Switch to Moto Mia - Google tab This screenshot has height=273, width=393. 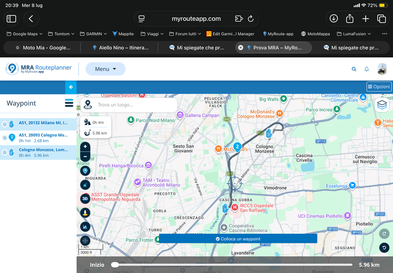[42, 48]
